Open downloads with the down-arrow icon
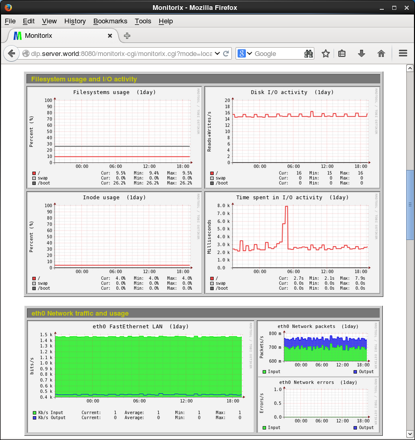This screenshot has height=440, width=415. click(361, 53)
